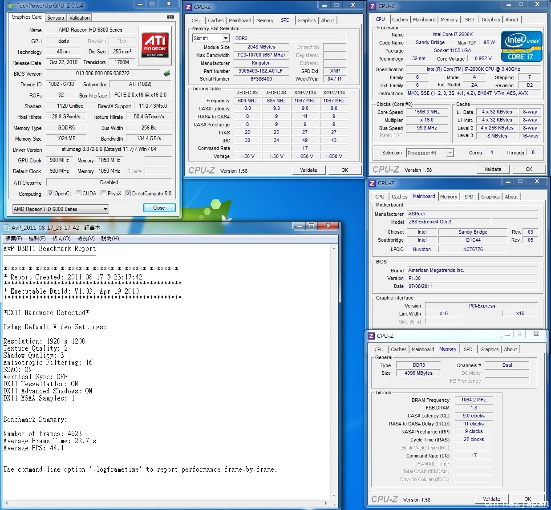Click the Z icon in CPU-Z Memory window title bar

tap(372, 336)
